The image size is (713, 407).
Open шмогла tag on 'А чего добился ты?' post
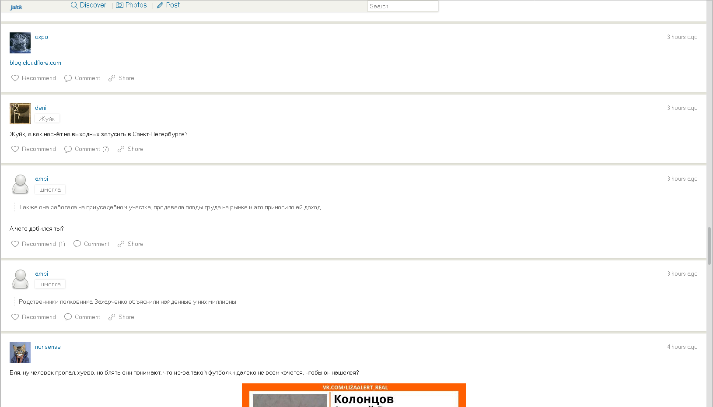tap(50, 189)
